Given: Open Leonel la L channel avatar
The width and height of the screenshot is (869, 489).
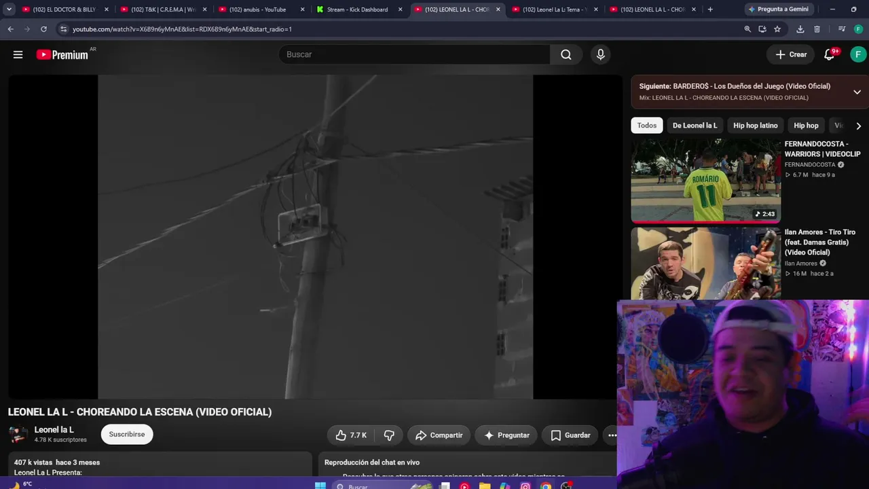Looking at the screenshot, I should point(18,435).
